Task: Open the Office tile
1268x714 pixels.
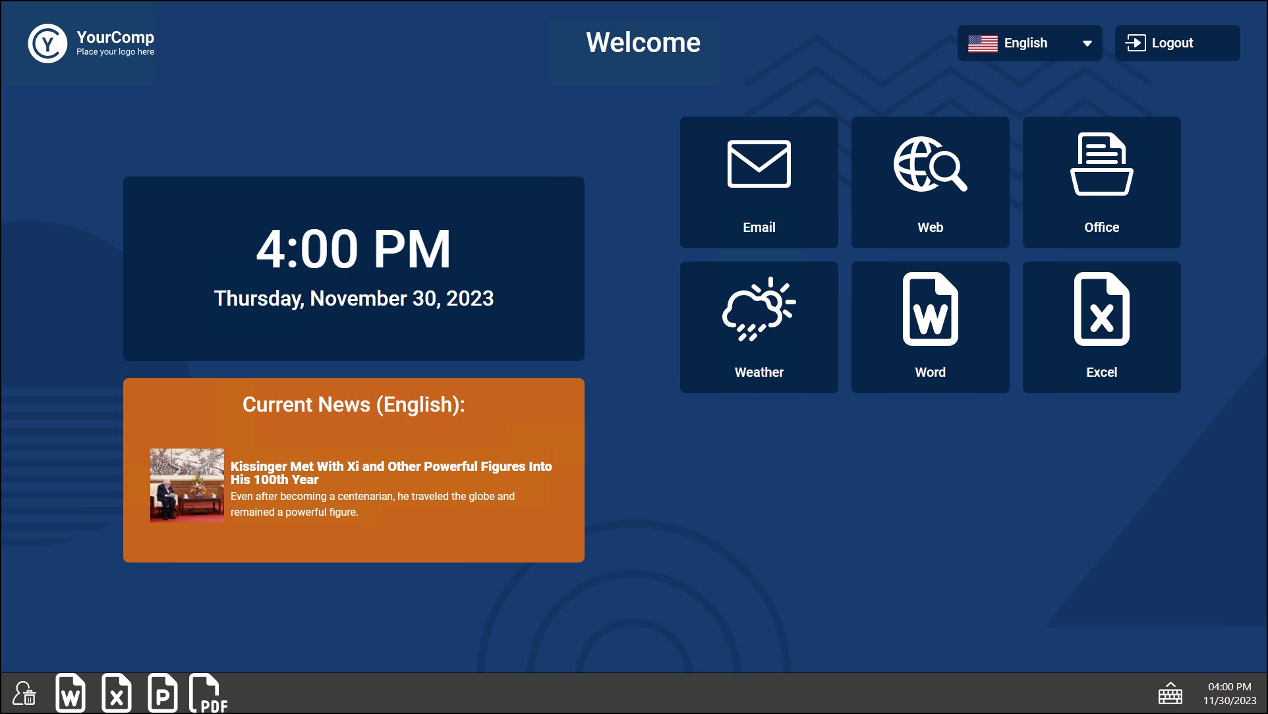Action: click(1101, 182)
